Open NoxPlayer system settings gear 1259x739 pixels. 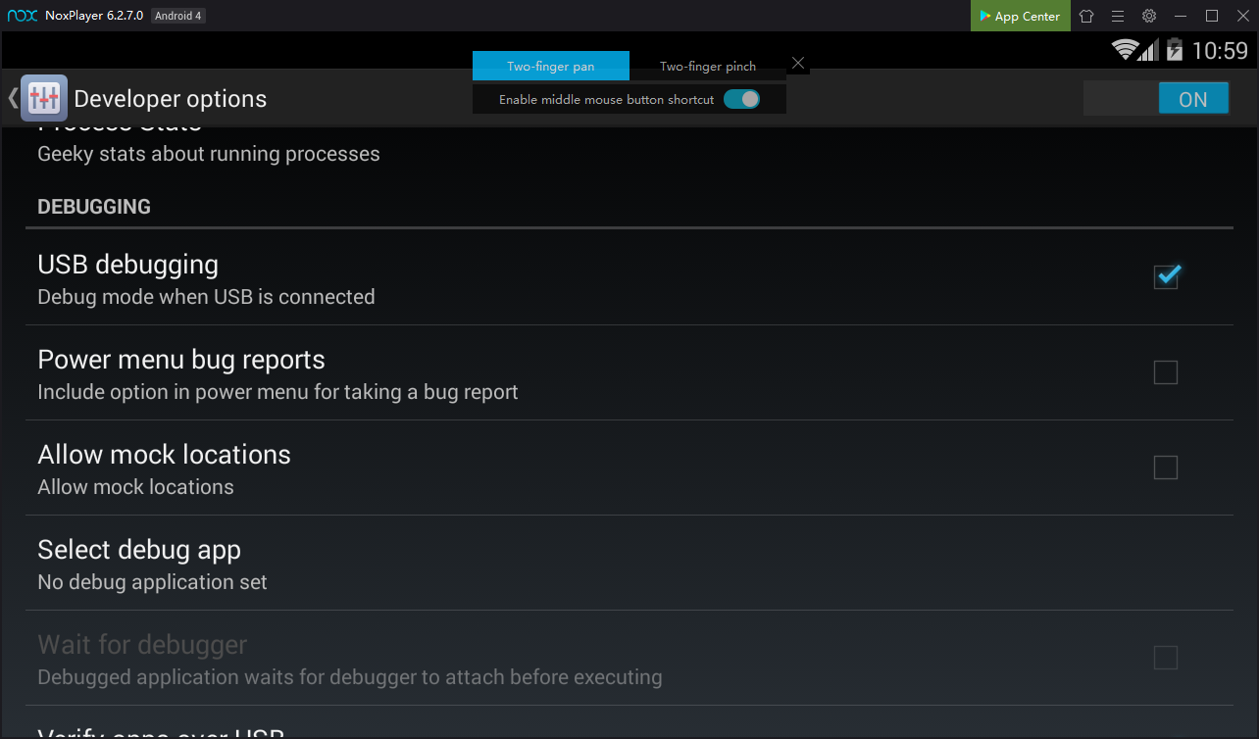[x=1149, y=16]
